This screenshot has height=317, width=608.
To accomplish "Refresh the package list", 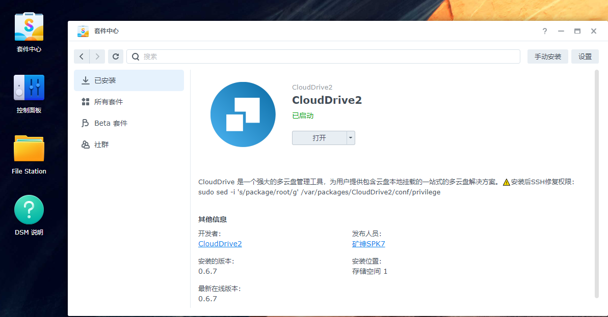I will point(116,56).
